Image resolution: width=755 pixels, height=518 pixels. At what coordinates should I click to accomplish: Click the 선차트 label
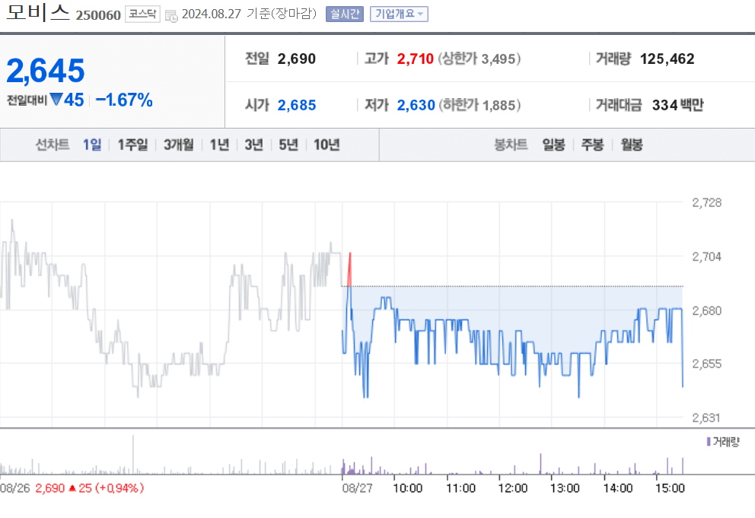tap(53, 145)
